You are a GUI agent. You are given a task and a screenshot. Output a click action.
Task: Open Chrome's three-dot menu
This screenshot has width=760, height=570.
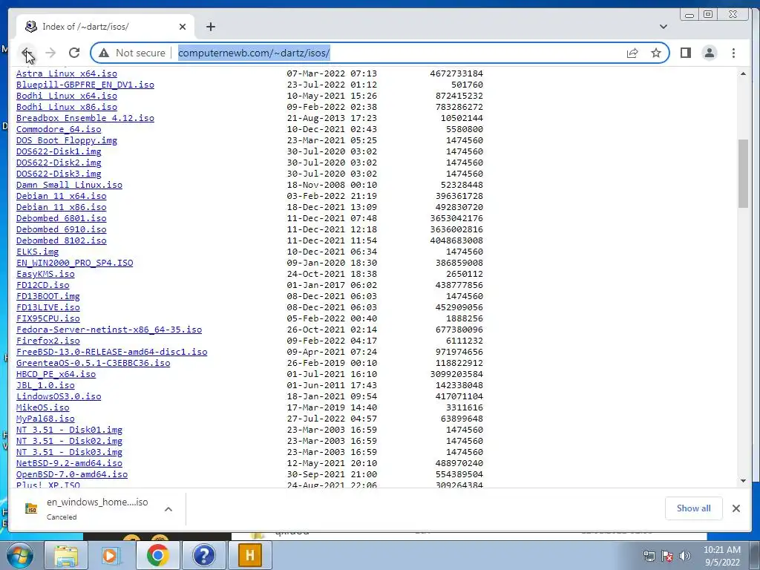(733, 53)
